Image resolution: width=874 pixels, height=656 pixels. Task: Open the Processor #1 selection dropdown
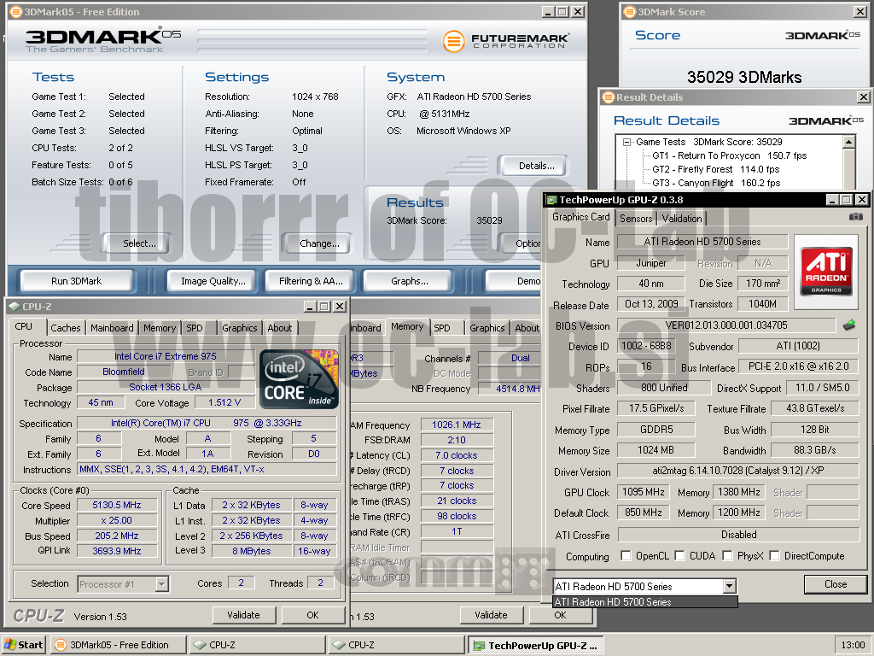[x=161, y=584]
